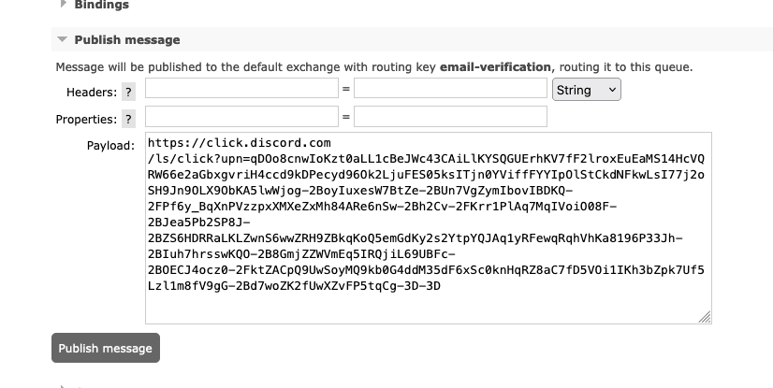Click the Headers key input field

[241, 88]
